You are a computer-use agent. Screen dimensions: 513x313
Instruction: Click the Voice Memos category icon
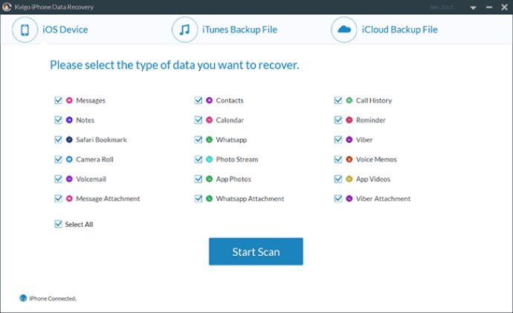point(349,159)
